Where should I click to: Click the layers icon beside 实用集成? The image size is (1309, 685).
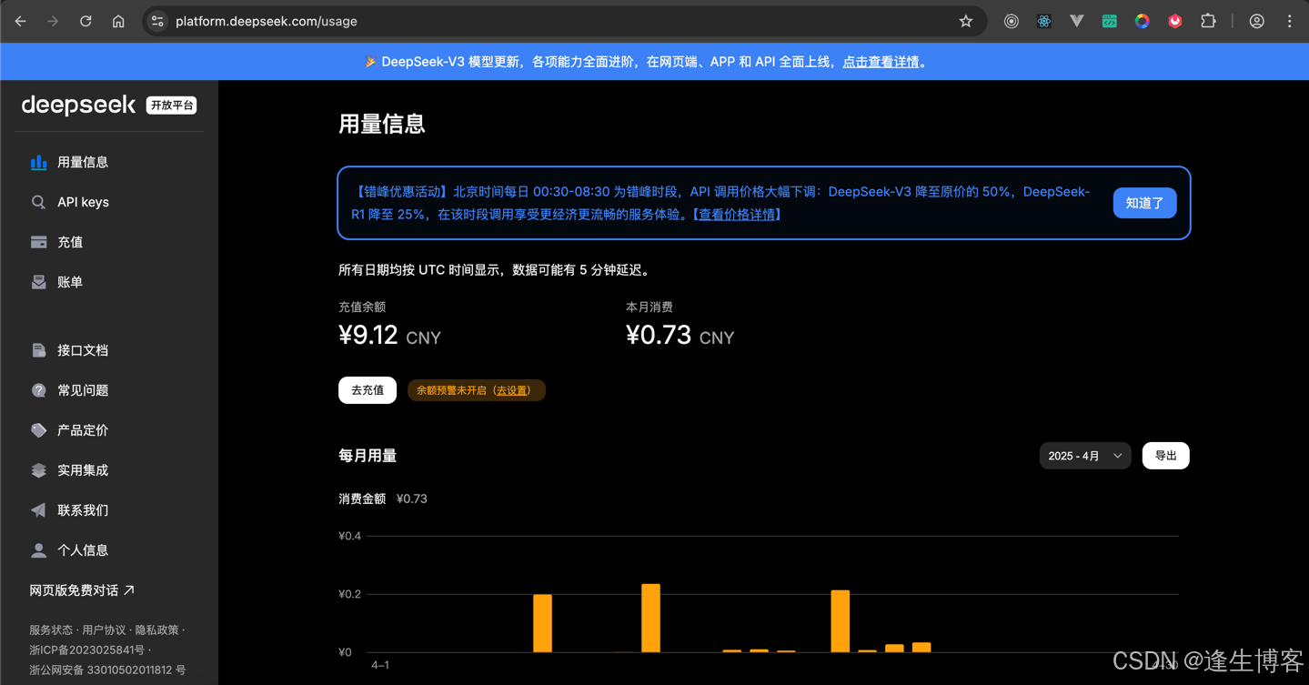click(38, 470)
